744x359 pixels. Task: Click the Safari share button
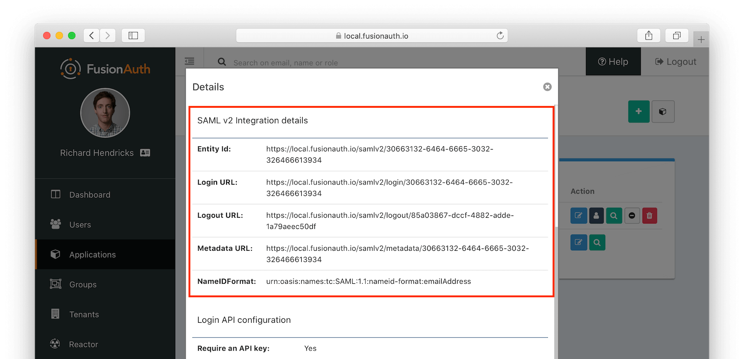pyautogui.click(x=649, y=35)
